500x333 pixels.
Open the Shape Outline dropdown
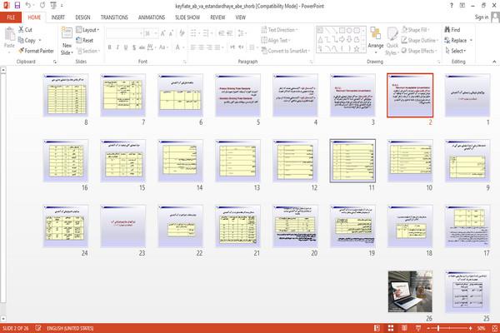420,40
